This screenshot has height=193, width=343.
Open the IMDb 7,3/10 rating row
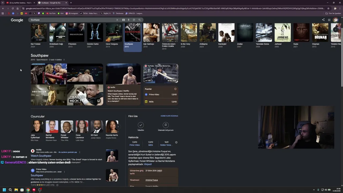tap(161, 102)
